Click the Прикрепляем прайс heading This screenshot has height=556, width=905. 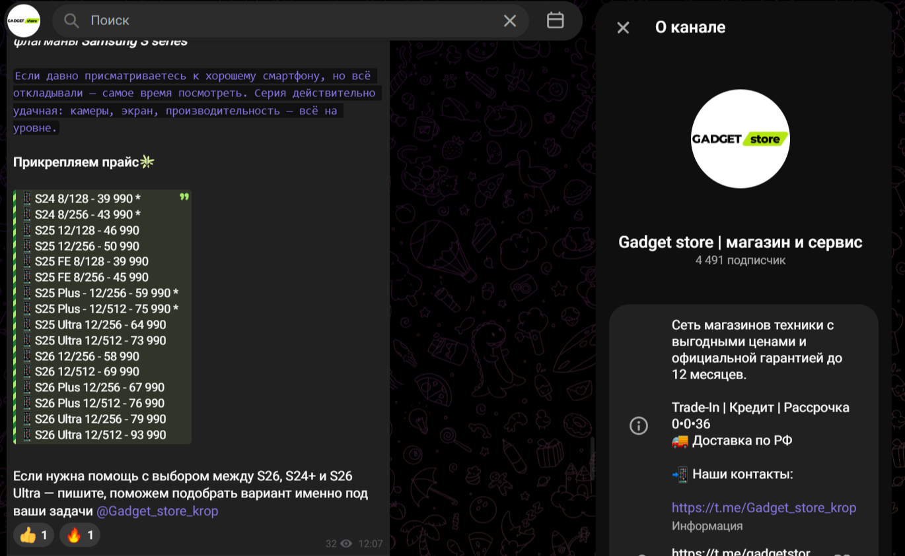click(83, 162)
